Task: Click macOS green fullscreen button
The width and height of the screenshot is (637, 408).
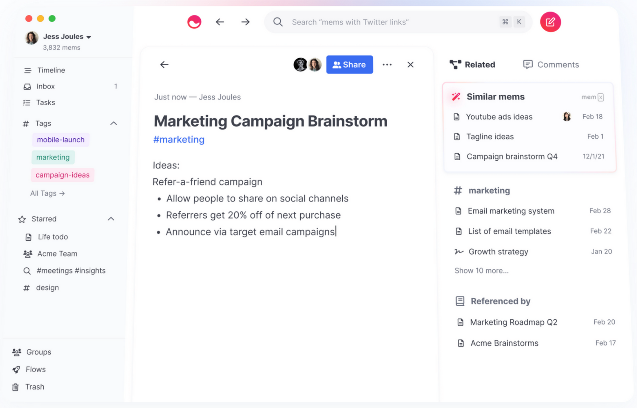Action: click(52, 18)
